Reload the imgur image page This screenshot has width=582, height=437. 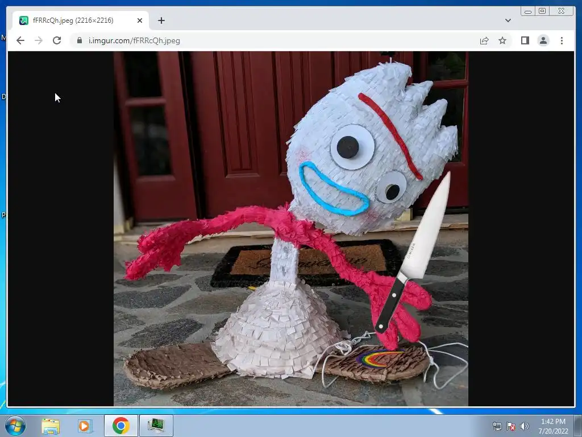57,40
